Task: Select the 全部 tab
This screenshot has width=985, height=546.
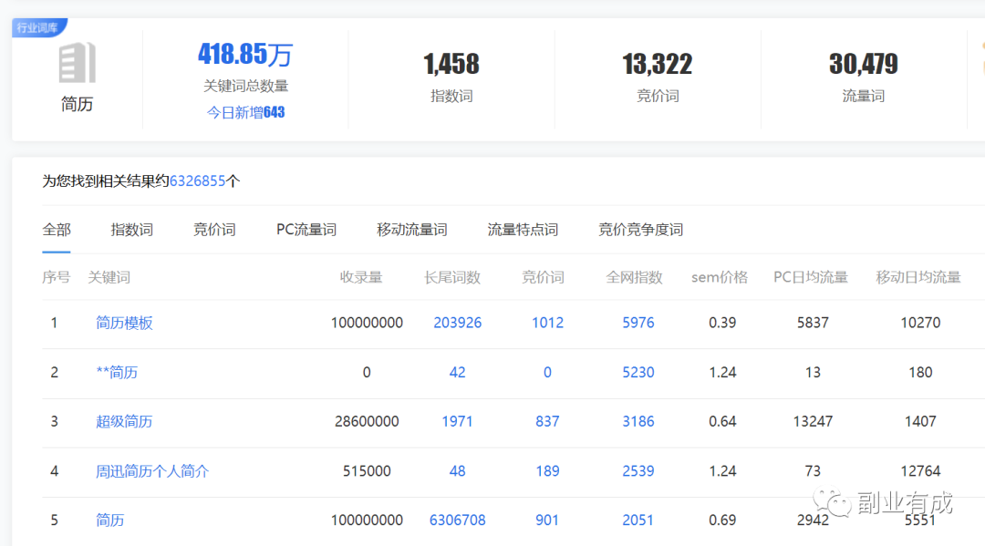Action: click(x=57, y=230)
